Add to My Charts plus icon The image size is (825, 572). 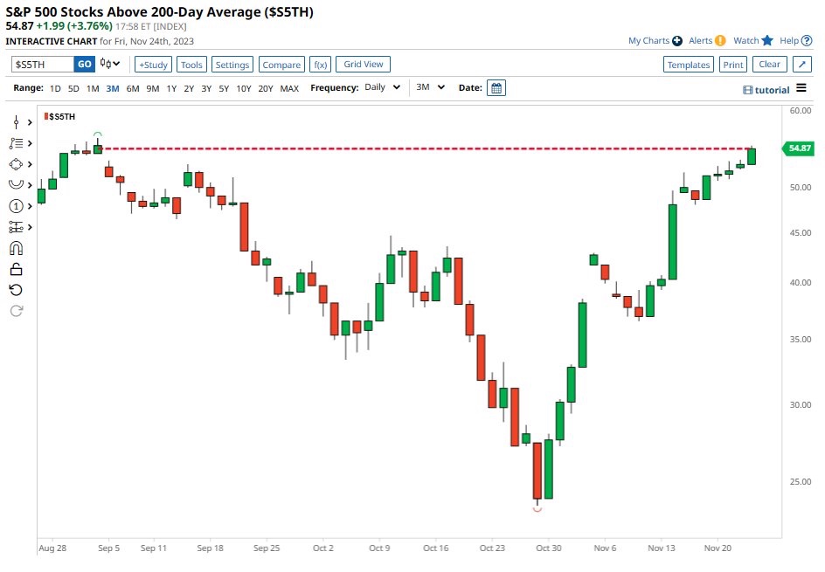pos(677,40)
